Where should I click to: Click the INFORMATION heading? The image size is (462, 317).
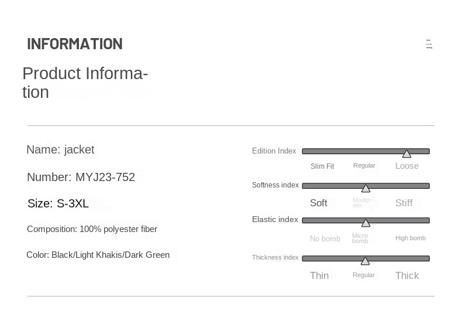tap(75, 44)
